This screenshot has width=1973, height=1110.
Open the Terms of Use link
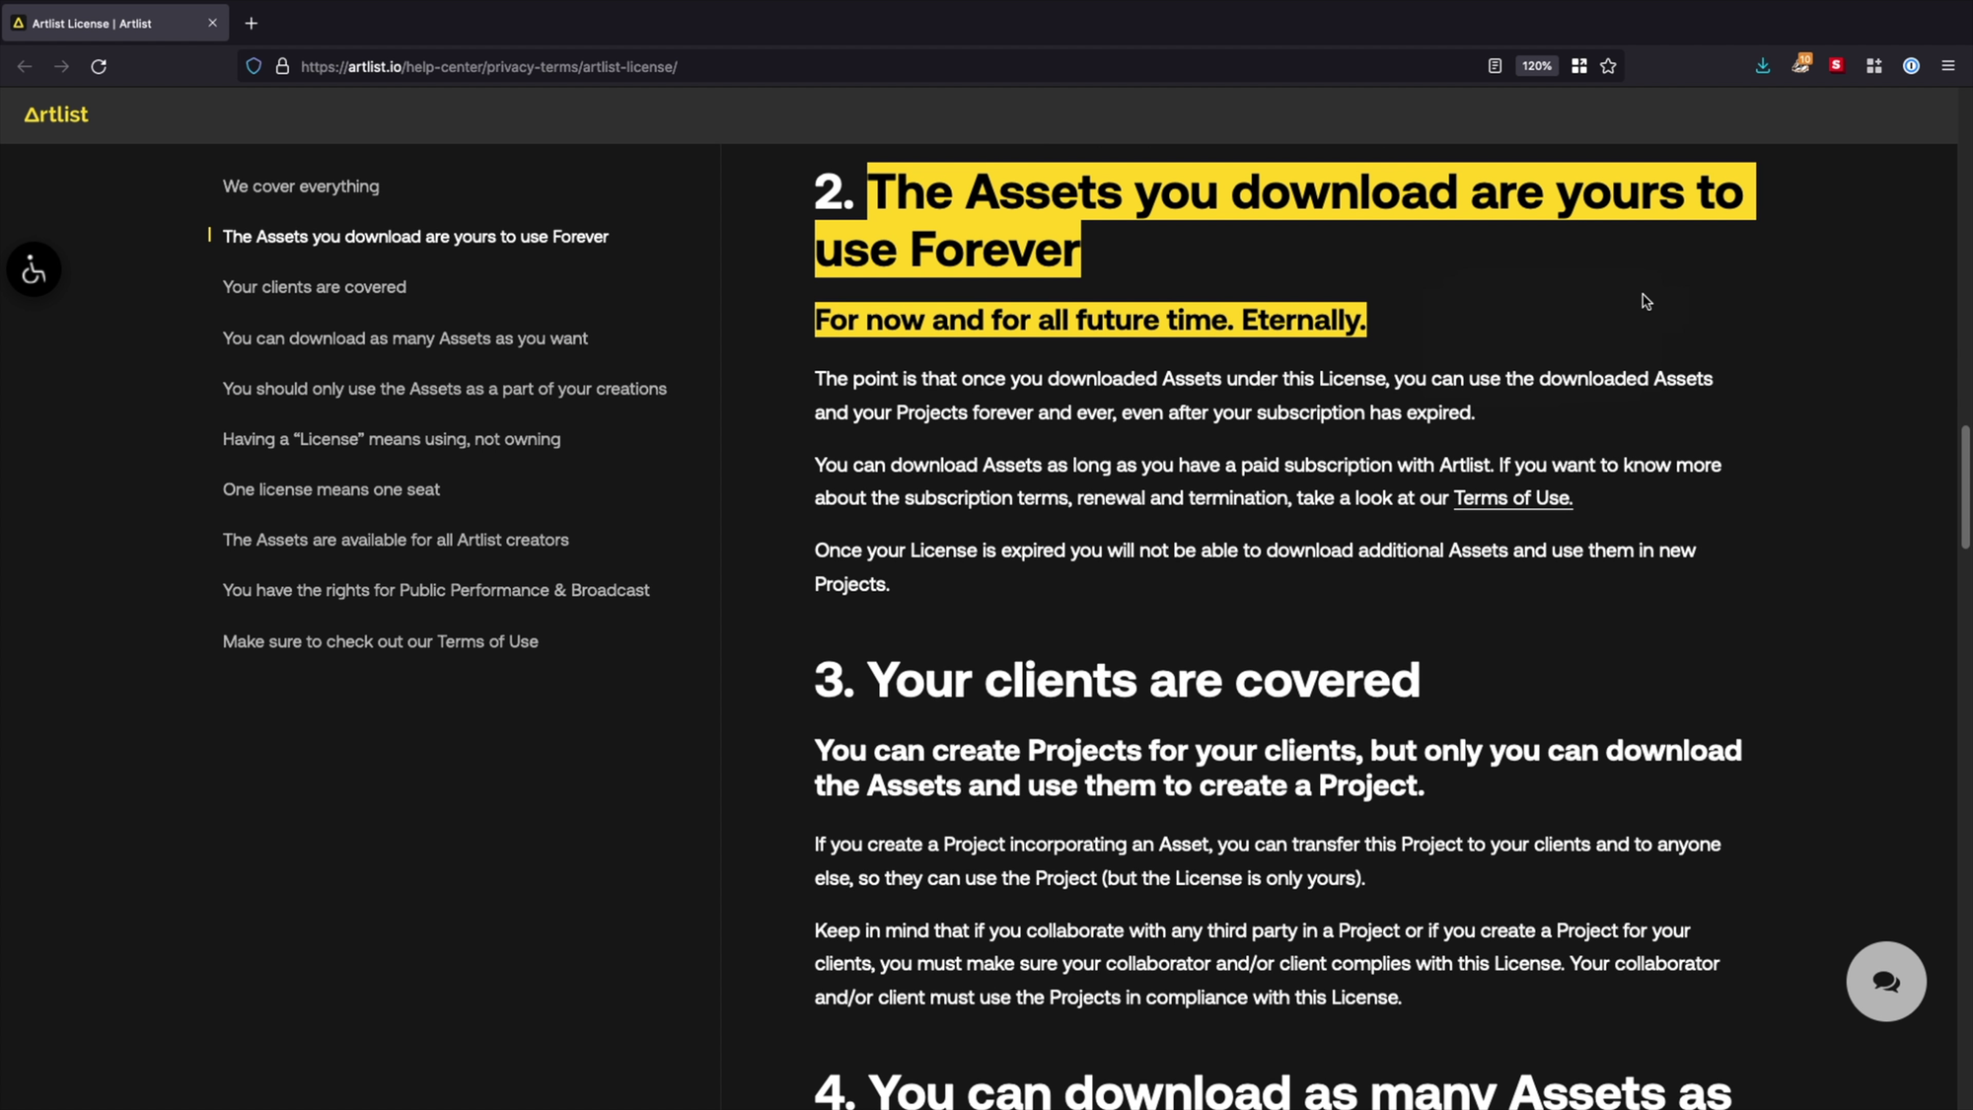[x=1512, y=498]
